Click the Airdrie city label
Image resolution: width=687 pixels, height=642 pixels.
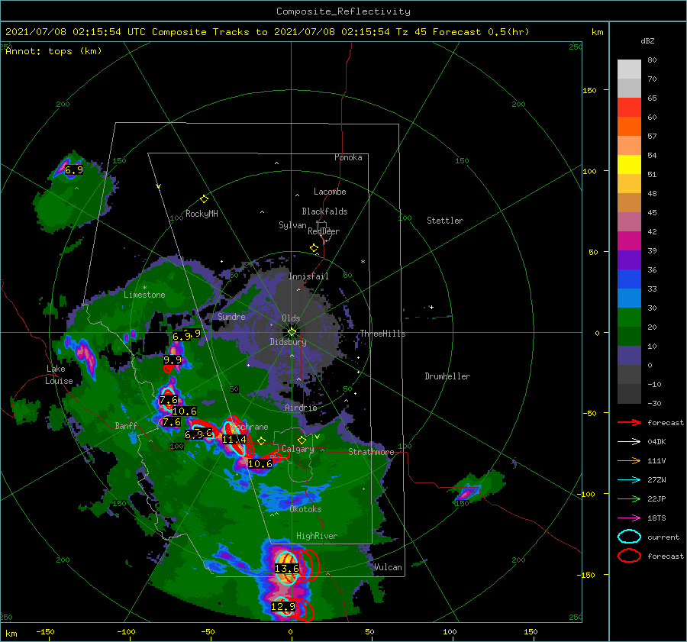coord(301,408)
